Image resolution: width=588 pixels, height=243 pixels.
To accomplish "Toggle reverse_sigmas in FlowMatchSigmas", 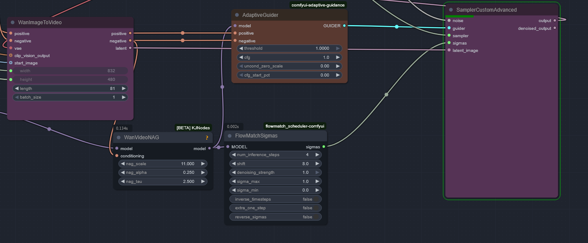I will pos(275,217).
